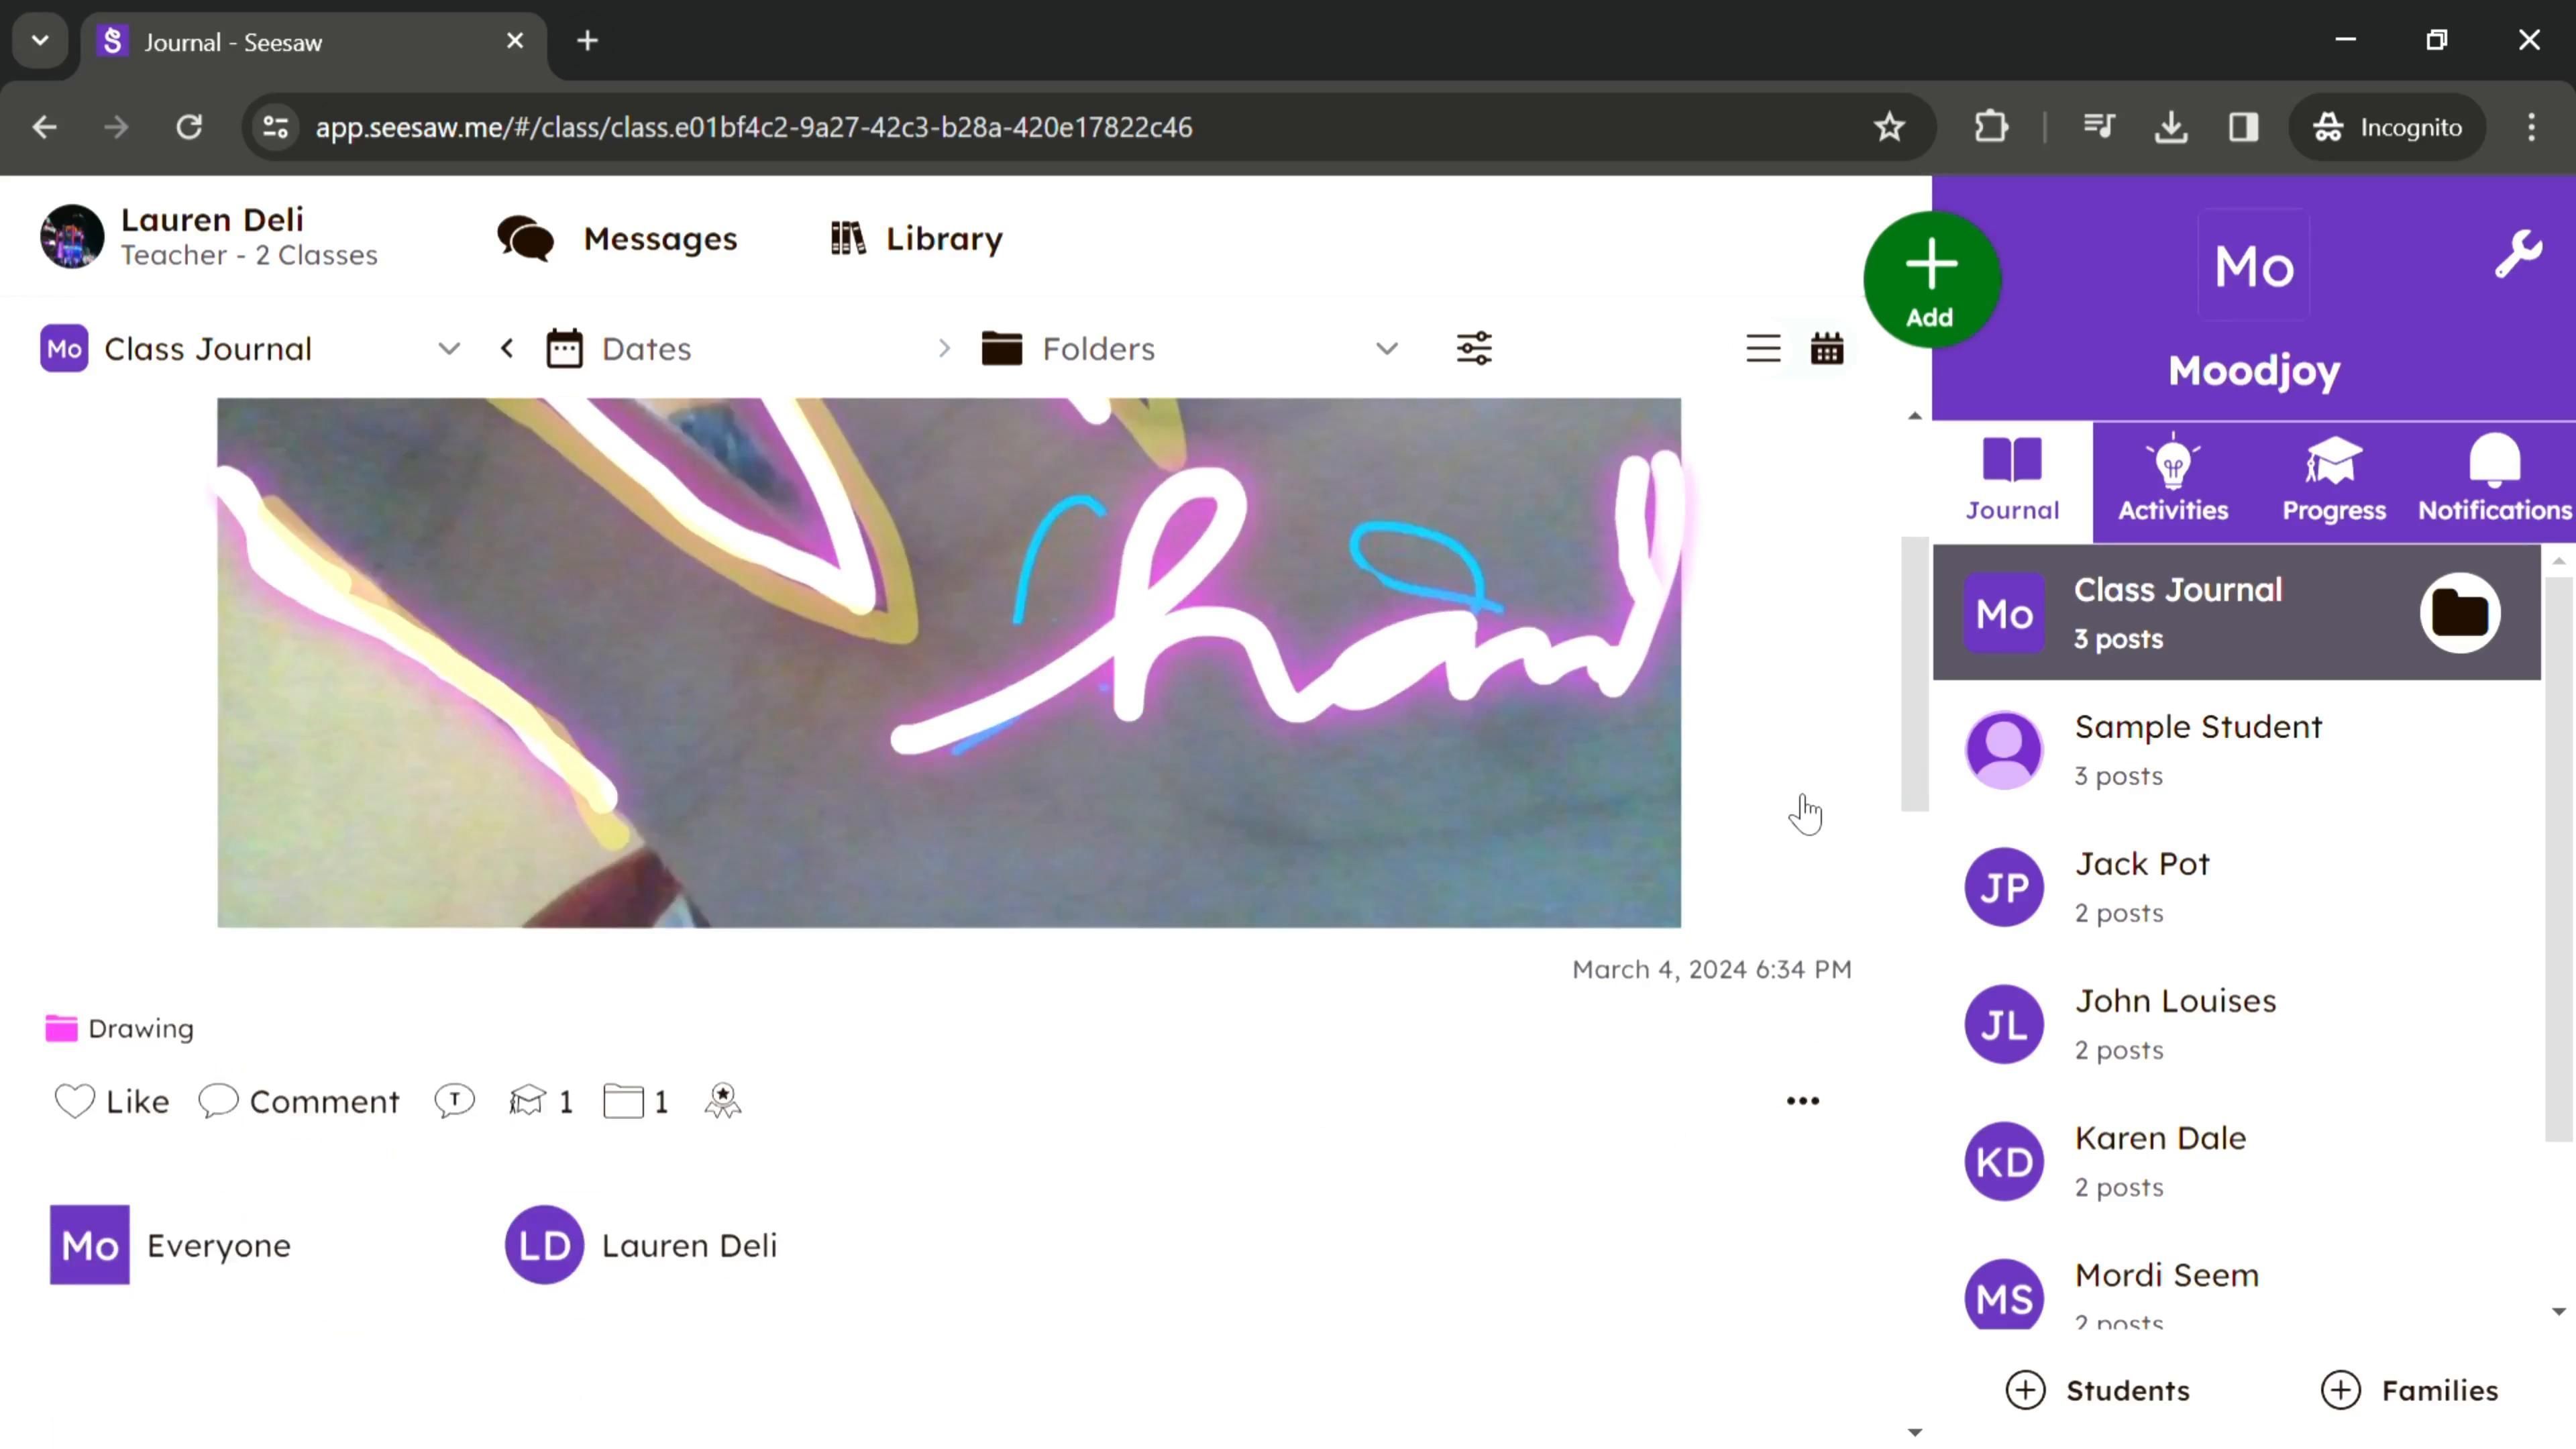The image size is (2576, 1449).
Task: Switch to list view
Action: point(1763,349)
